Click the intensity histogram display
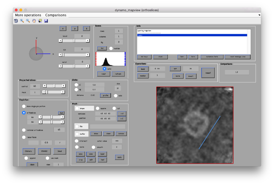274x185 pixels. point(111,59)
